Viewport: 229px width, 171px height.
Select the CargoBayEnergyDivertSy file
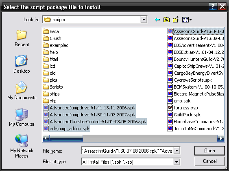(196, 73)
